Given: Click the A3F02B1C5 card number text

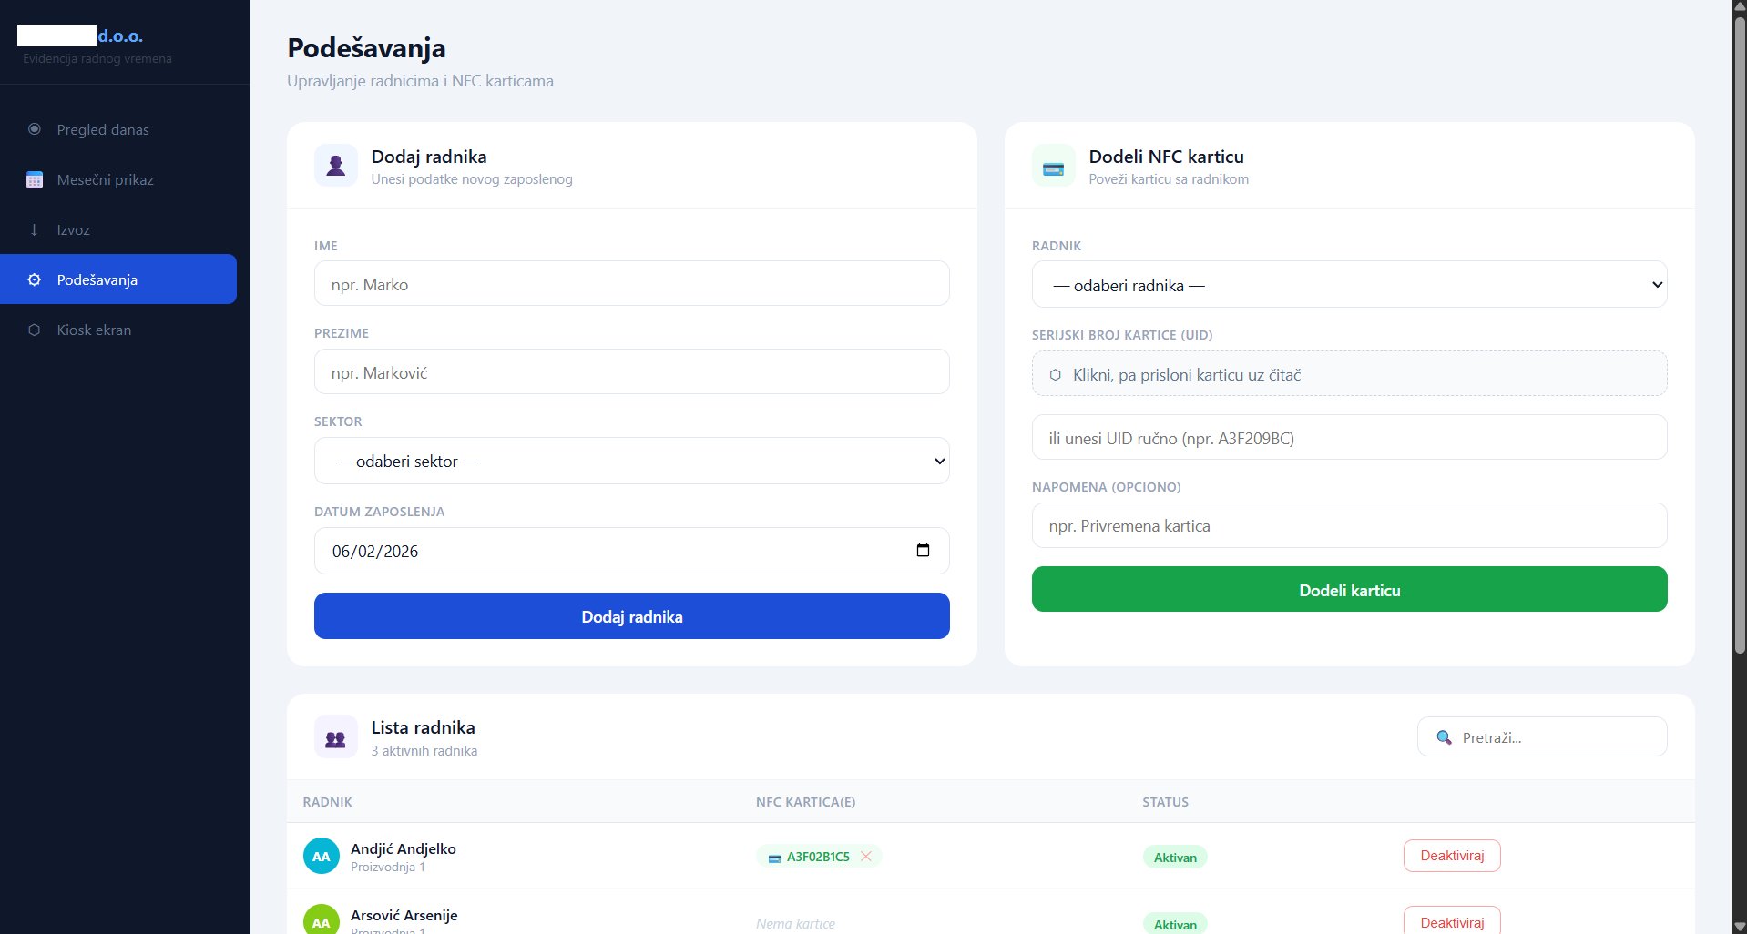Looking at the screenshot, I should [x=818, y=857].
